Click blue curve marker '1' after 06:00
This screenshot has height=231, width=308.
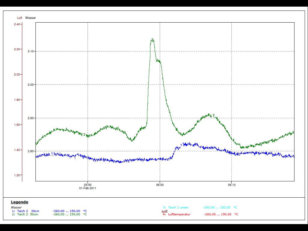pos(181,145)
